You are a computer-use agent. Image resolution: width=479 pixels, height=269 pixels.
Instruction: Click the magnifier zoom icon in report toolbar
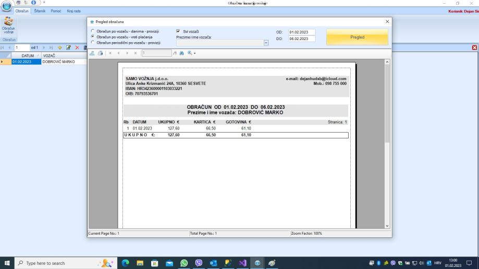pos(190,53)
